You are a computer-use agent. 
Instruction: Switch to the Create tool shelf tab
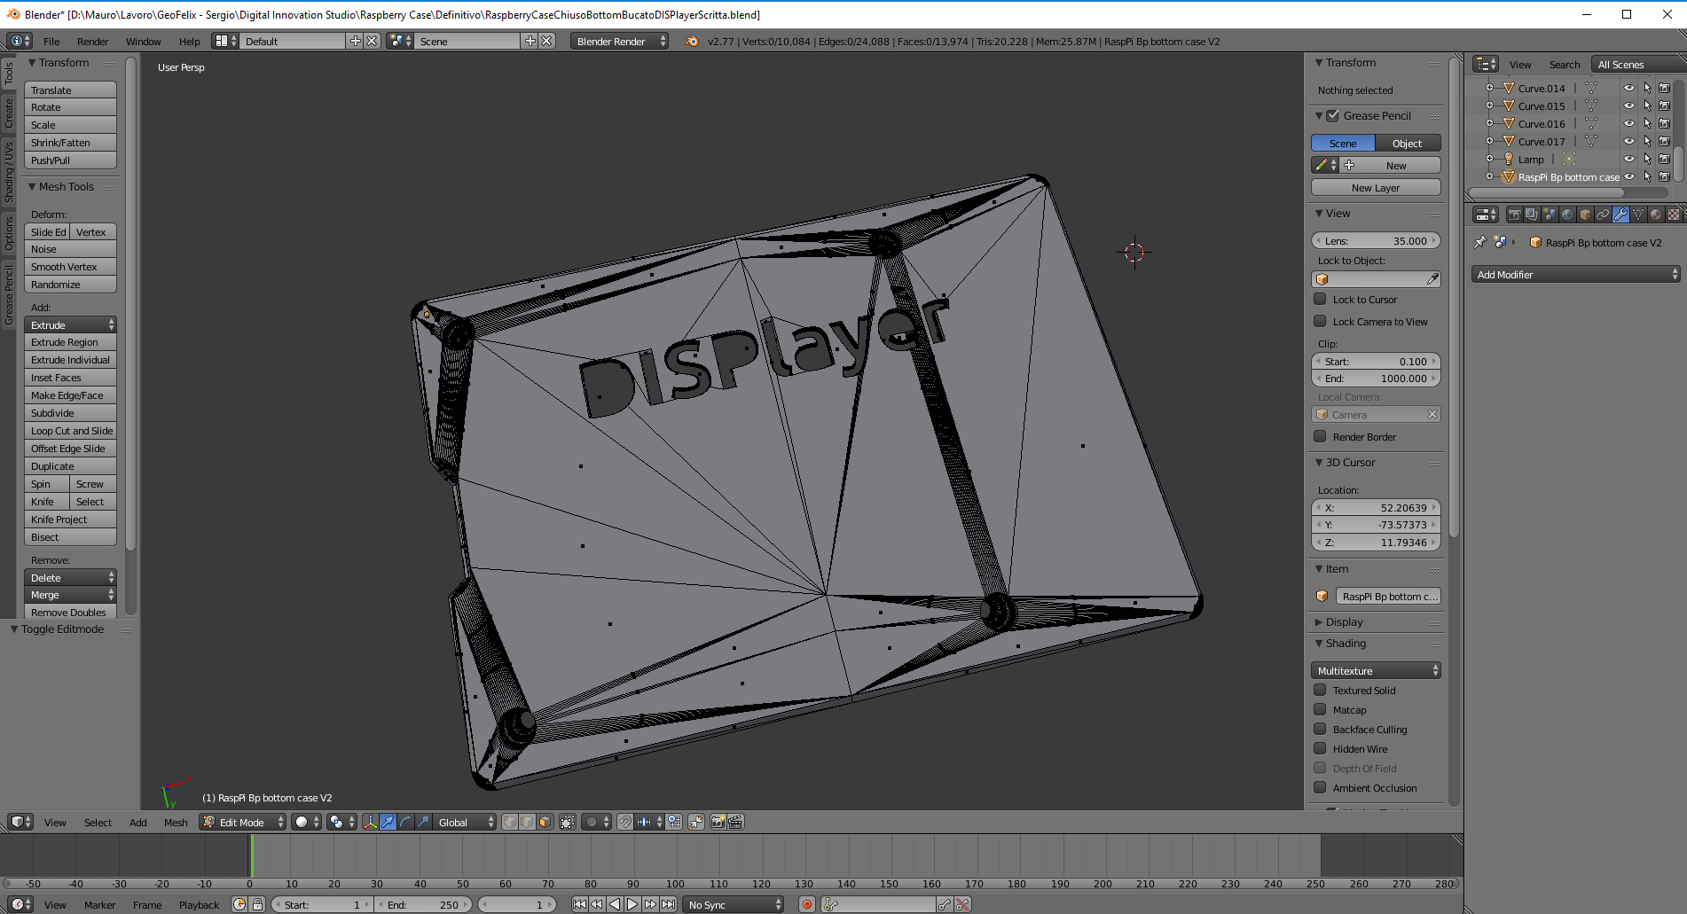(9, 113)
